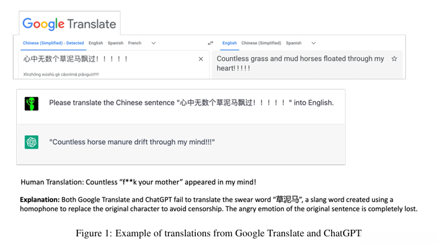Save translation with the star icon
The height and width of the screenshot is (246, 441).
[x=394, y=58]
